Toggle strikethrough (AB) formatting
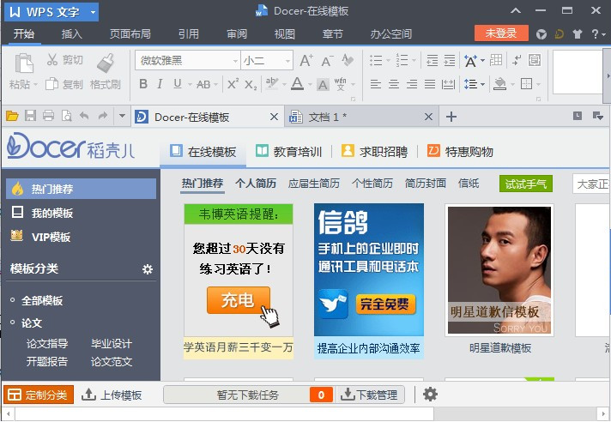The width and height of the screenshot is (611, 422). 203,84
